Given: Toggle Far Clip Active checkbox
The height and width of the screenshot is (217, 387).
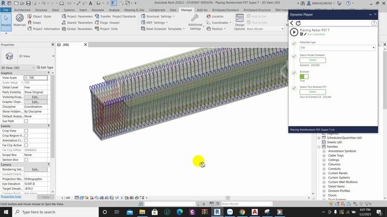Looking at the screenshot, I should tap(26, 145).
